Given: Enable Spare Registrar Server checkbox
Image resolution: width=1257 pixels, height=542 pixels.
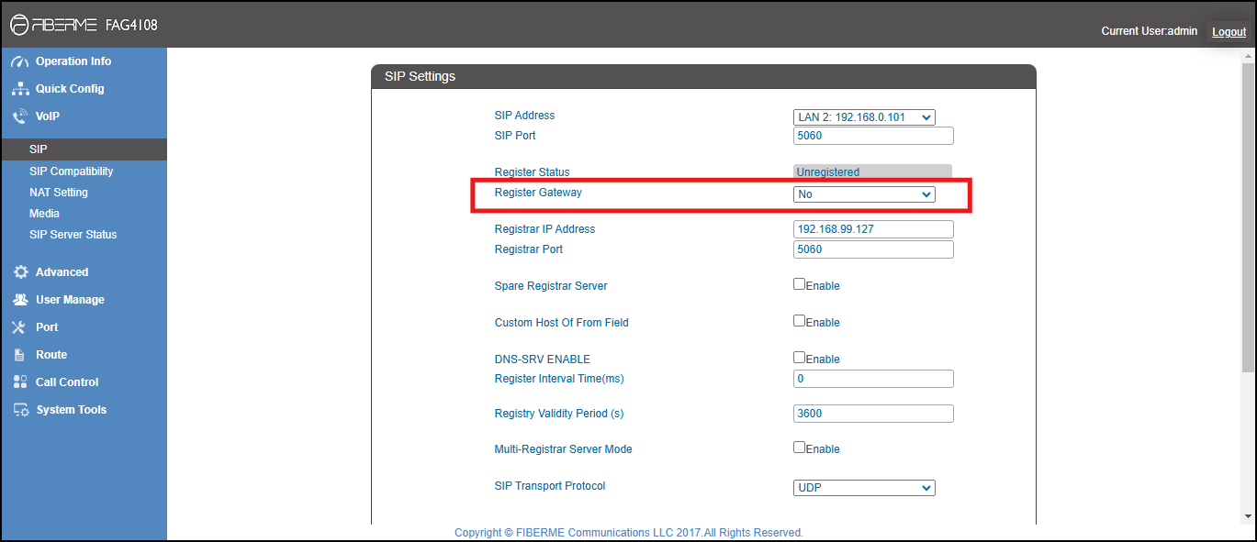Looking at the screenshot, I should click(x=800, y=284).
